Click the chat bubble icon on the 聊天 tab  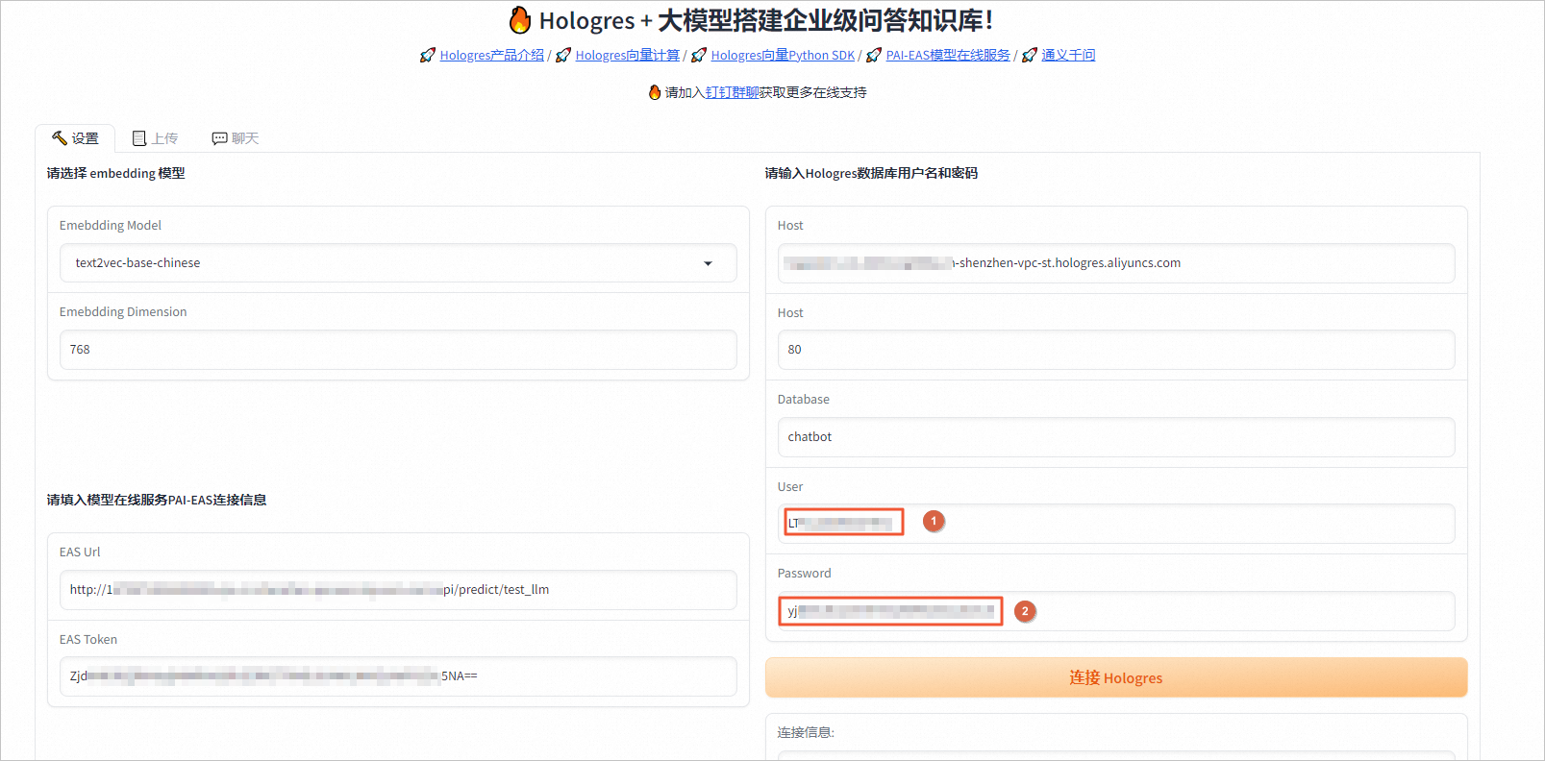[x=219, y=138]
